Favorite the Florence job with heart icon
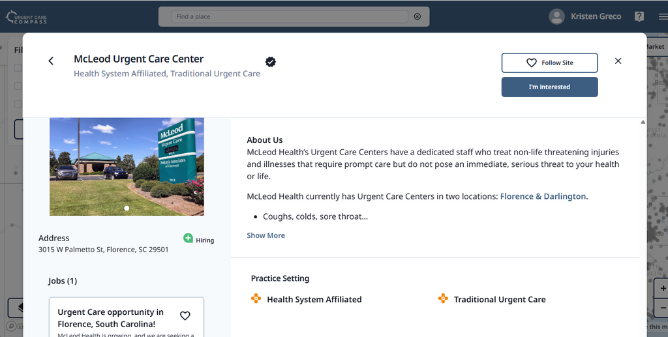 point(185,315)
